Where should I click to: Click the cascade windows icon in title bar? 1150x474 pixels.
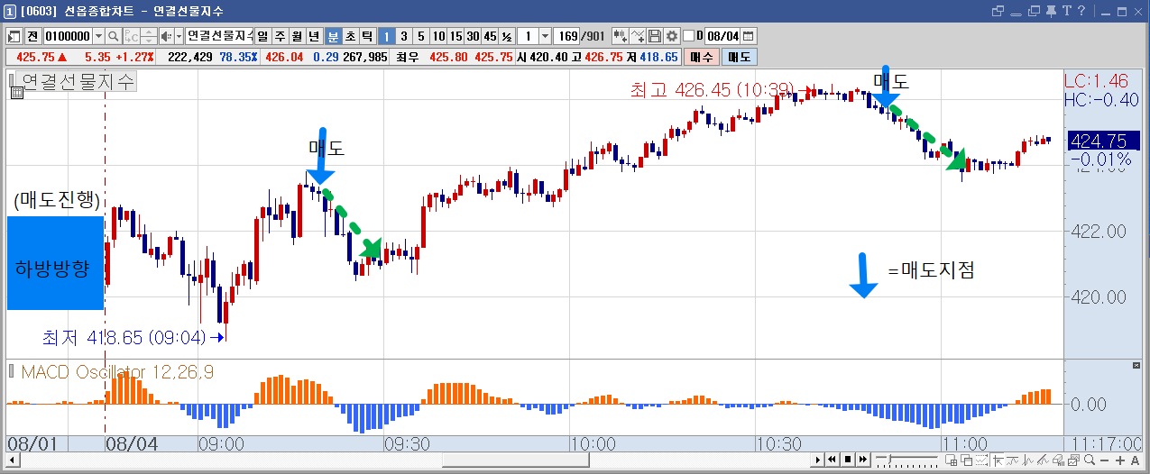click(1035, 11)
